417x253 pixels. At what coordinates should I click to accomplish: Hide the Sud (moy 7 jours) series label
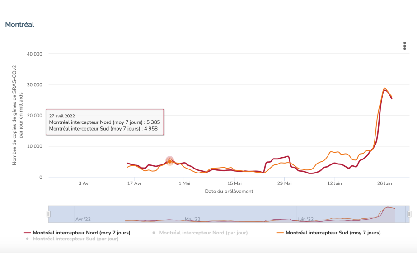[x=333, y=233]
